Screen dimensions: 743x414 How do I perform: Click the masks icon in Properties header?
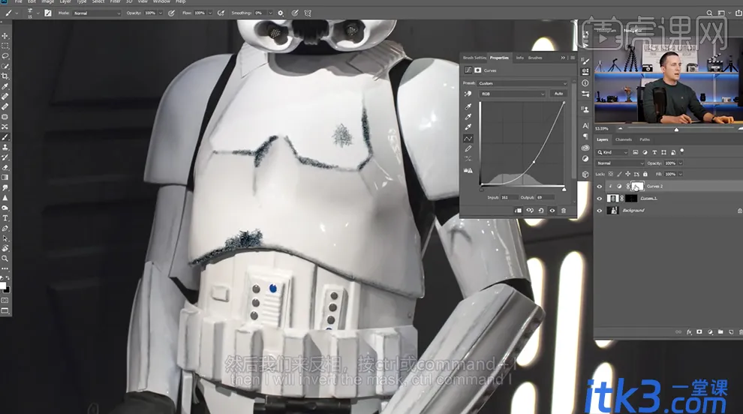(x=477, y=70)
